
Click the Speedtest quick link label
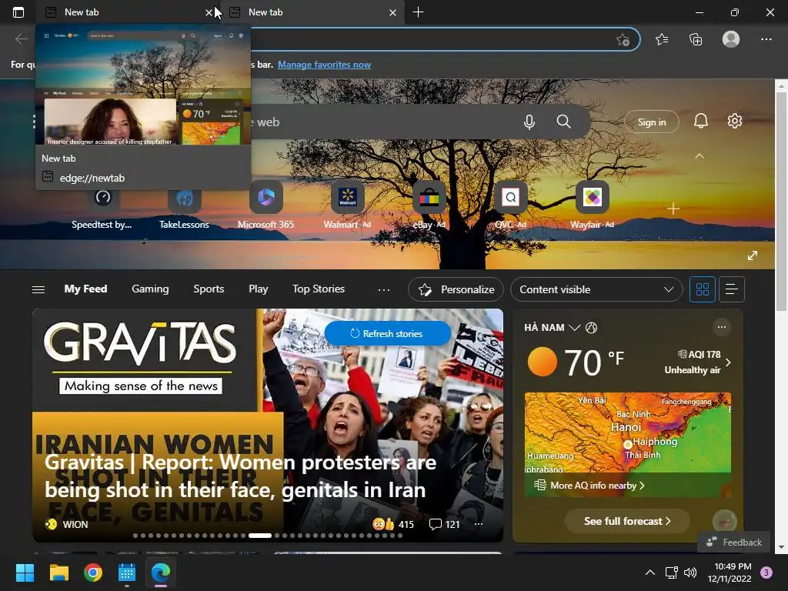(102, 225)
